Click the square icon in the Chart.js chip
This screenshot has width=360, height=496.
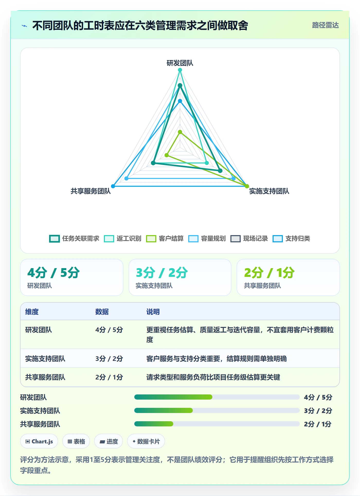click(28, 442)
